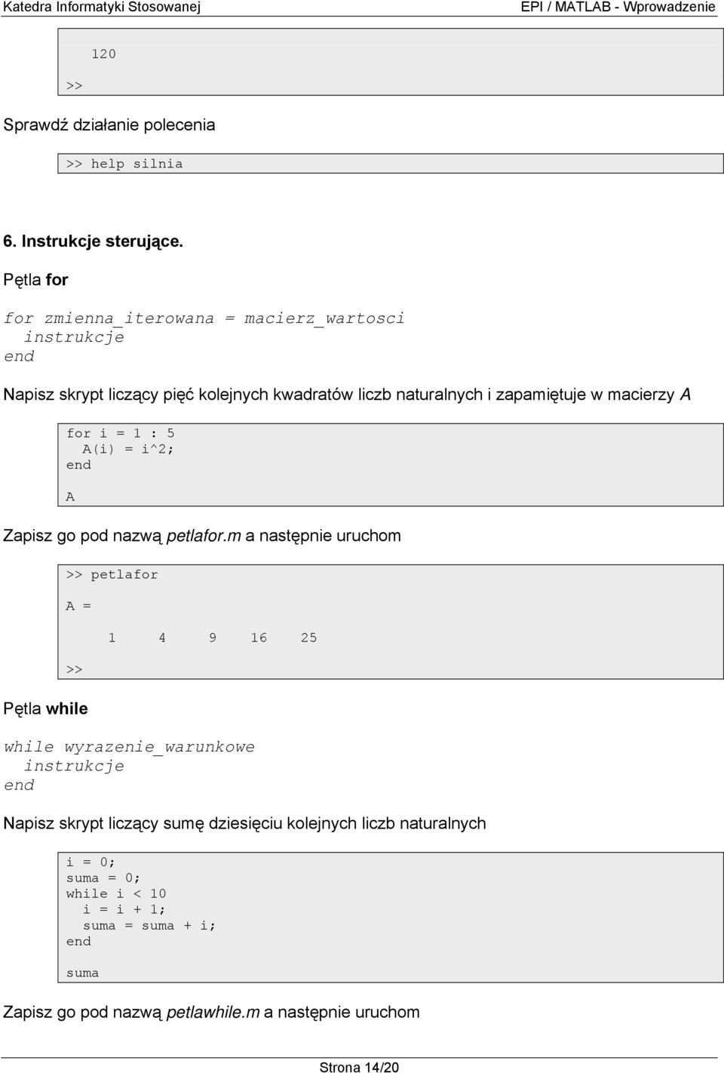Click the heading Pętla while
Screen dimensions: 724x1073
click(45, 709)
